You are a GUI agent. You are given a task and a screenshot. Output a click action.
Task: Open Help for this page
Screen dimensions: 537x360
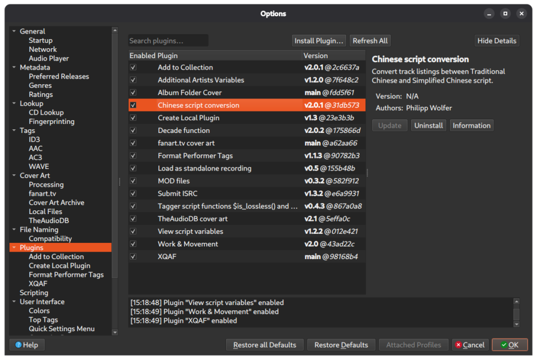pyautogui.click(x=27, y=345)
